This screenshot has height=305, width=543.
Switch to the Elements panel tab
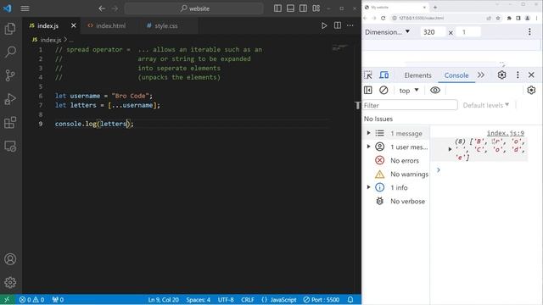417,75
